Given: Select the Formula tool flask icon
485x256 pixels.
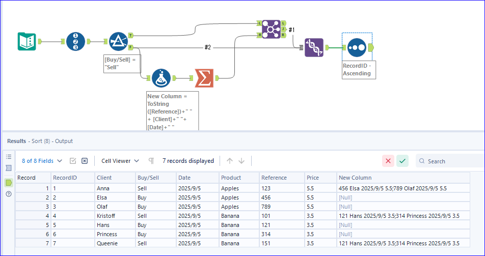Looking at the screenshot, I should [161, 78].
